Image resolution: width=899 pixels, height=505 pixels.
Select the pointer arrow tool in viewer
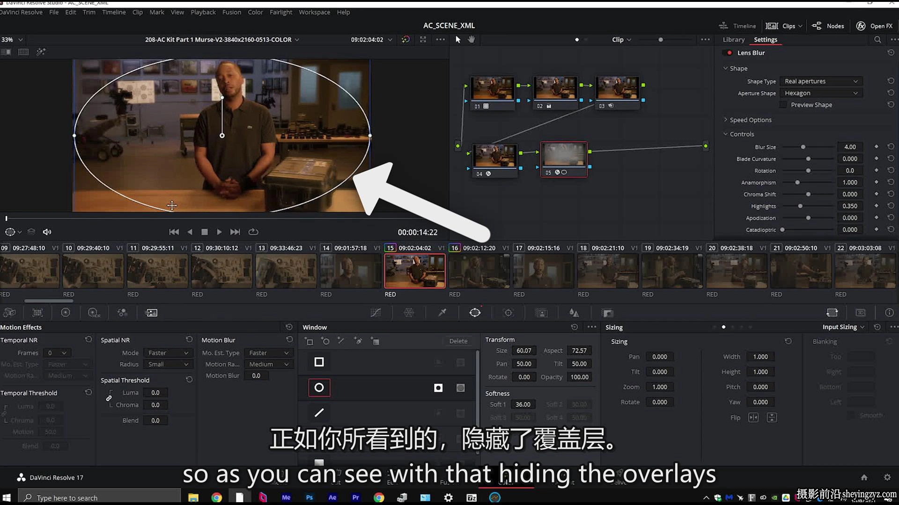click(458, 40)
